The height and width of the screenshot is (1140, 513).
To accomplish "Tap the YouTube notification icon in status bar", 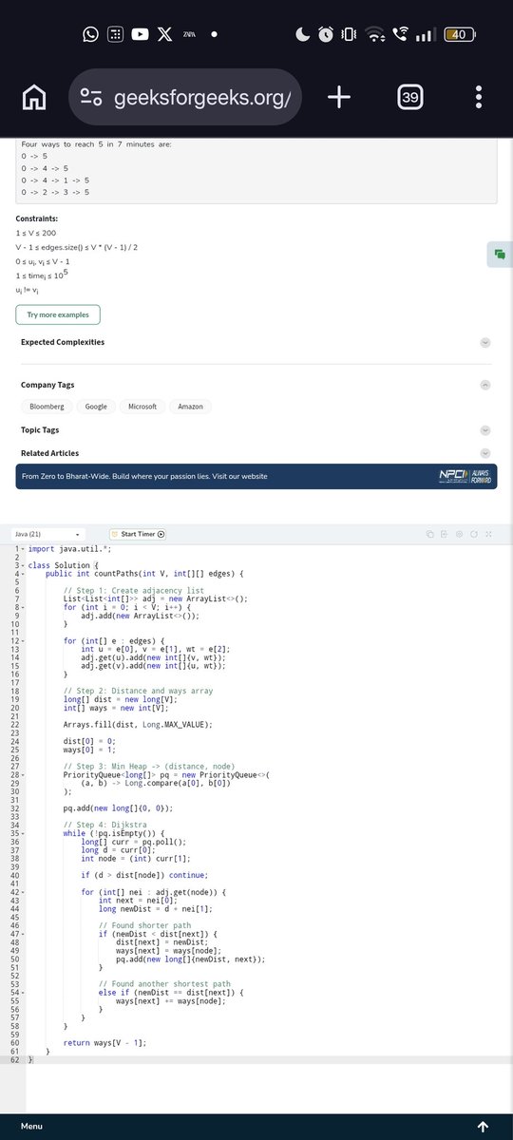I will click(140, 34).
